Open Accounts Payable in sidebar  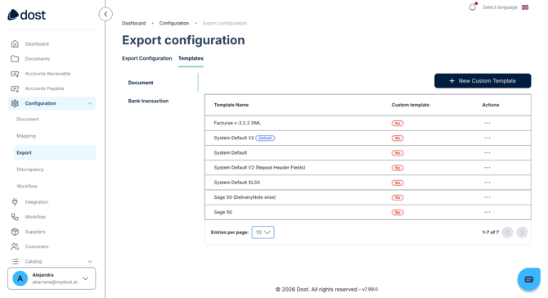tap(44, 88)
